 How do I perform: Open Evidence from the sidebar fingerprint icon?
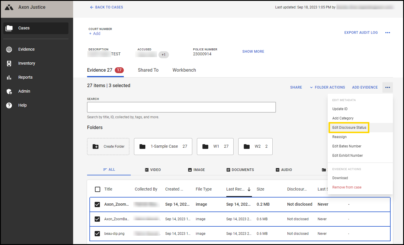pyautogui.click(x=9, y=50)
